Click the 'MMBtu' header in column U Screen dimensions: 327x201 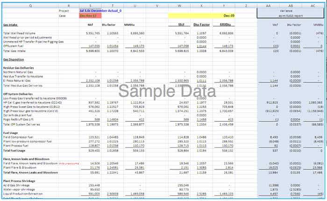129,25
